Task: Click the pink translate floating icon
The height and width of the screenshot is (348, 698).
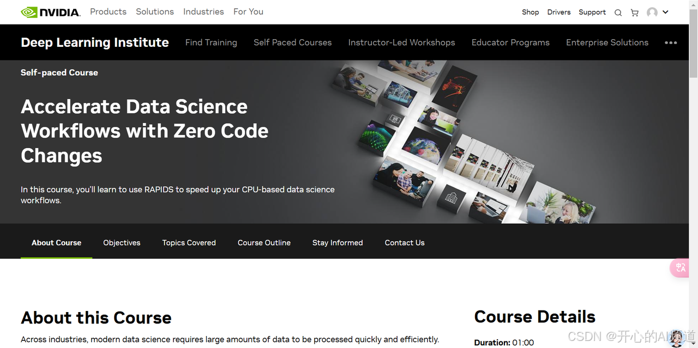Action: tap(681, 267)
